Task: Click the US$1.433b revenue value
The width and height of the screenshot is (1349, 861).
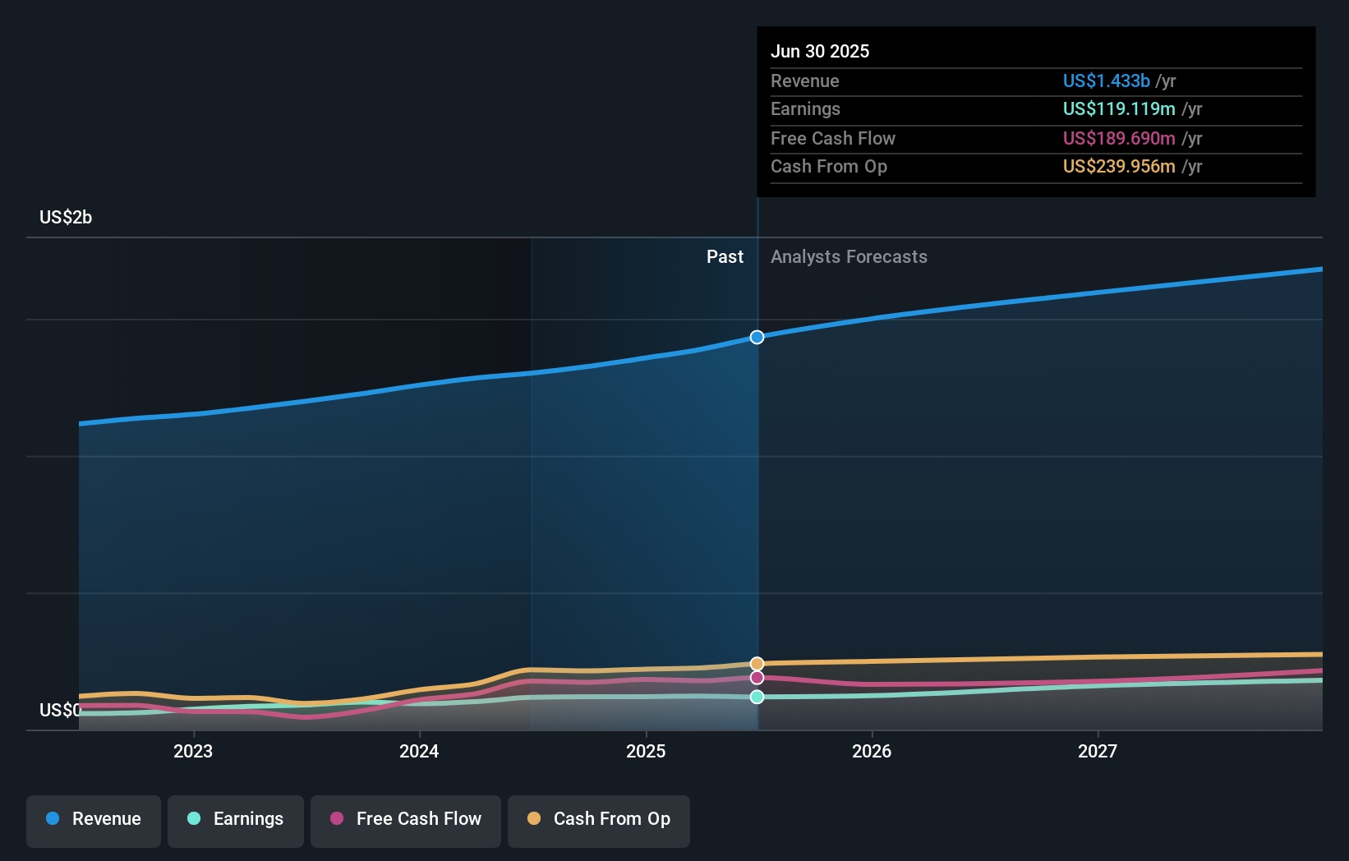Action: tap(1106, 81)
